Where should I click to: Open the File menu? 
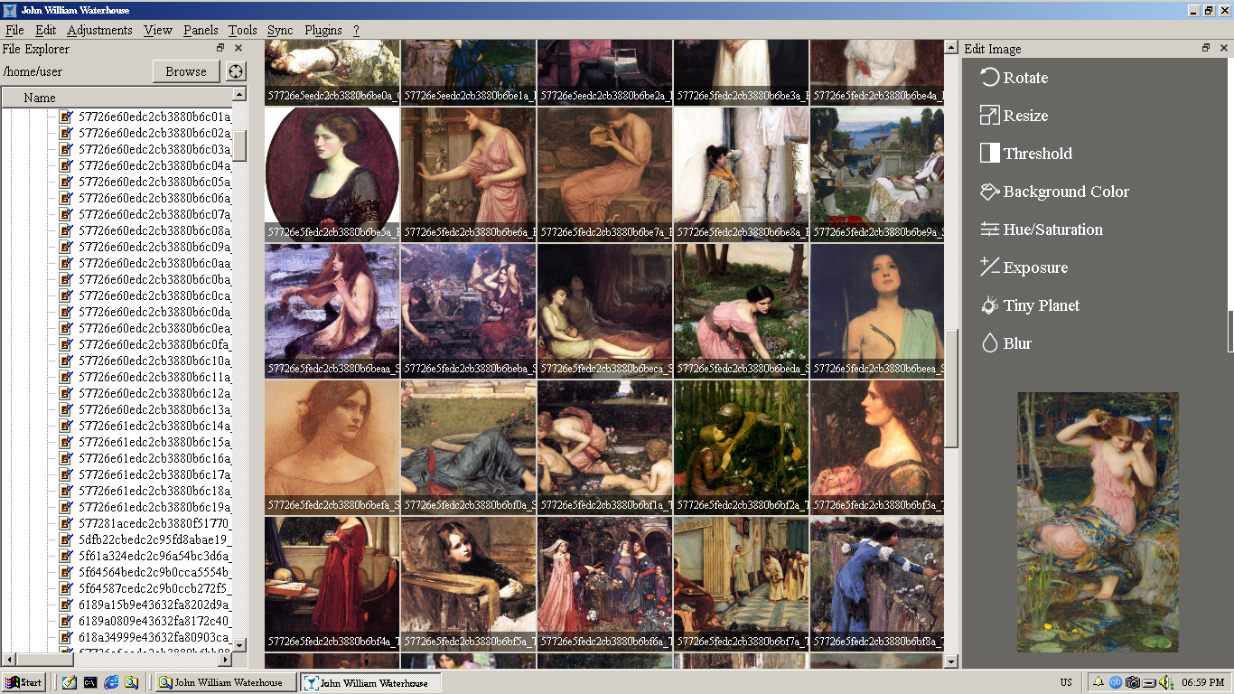[x=14, y=30]
